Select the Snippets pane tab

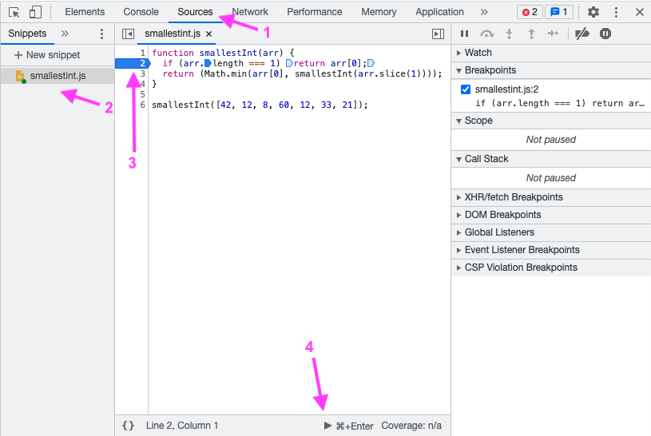(x=27, y=34)
